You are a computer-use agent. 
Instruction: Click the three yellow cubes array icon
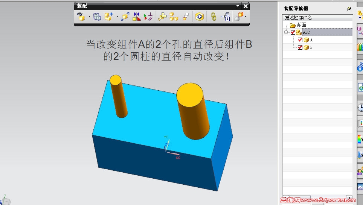tap(174, 17)
